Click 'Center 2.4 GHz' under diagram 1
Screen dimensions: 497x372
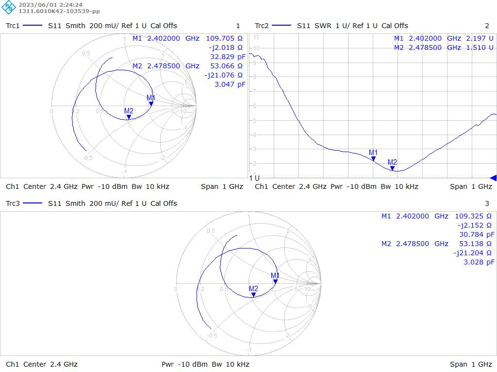click(x=50, y=186)
